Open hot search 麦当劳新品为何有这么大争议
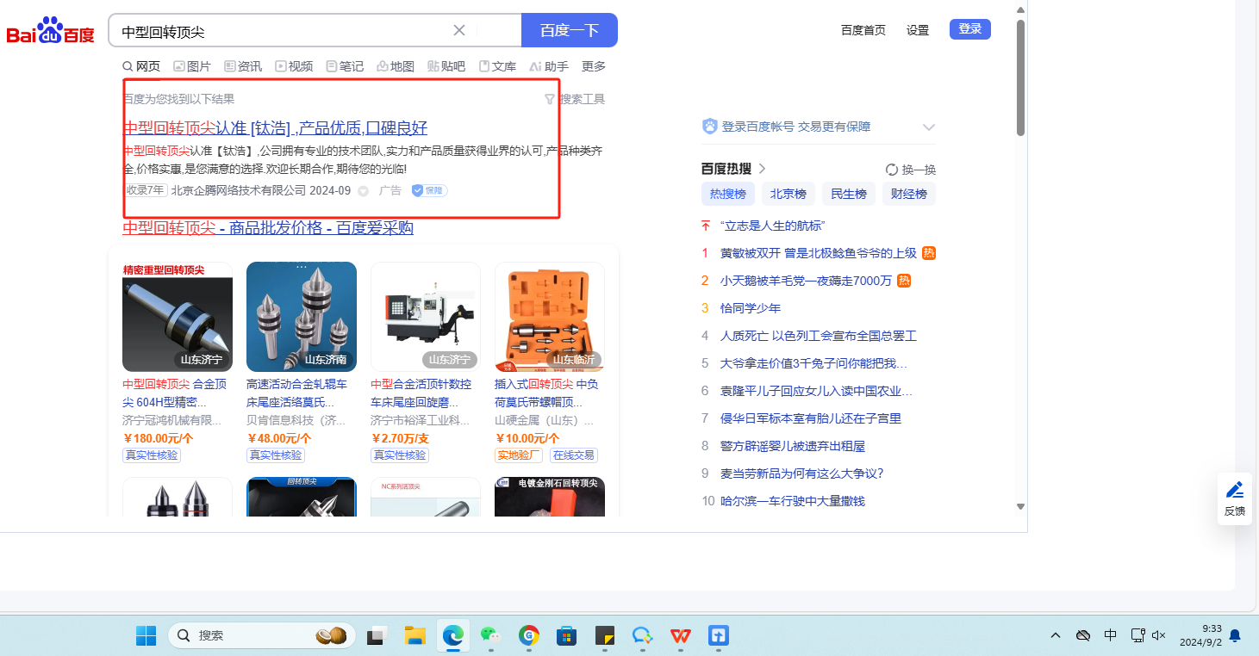This screenshot has height=656, width=1259. coord(802,473)
